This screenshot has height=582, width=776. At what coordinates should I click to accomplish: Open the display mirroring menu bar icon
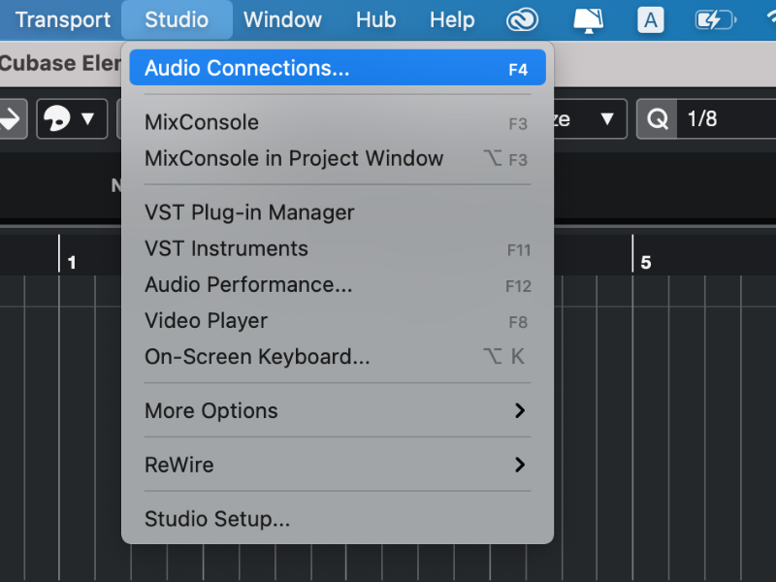588,20
